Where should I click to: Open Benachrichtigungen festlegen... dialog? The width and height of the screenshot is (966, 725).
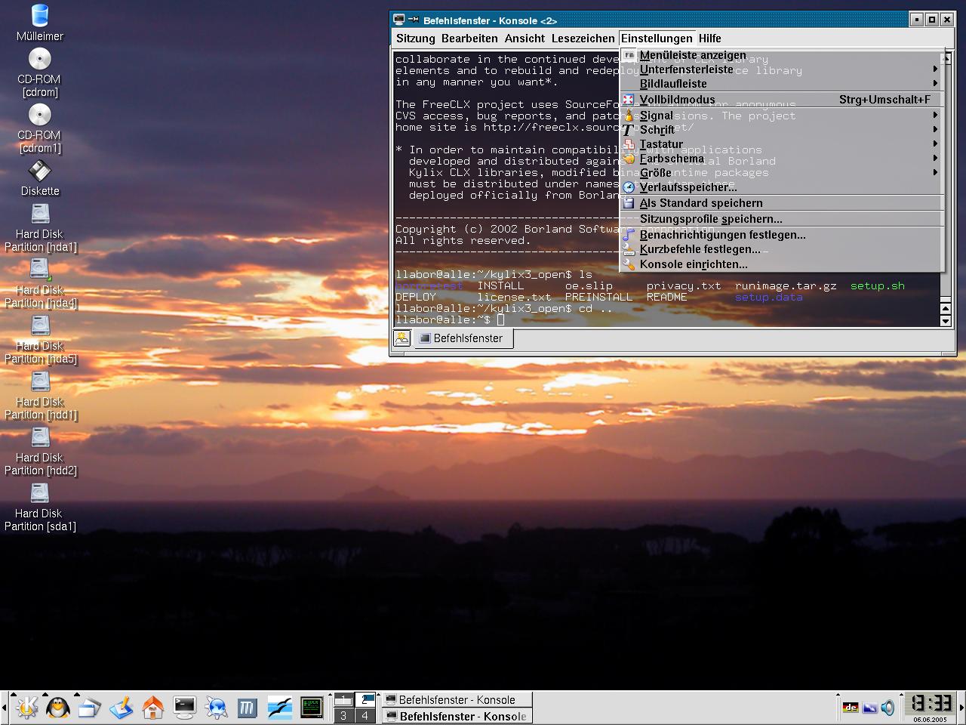(782, 235)
